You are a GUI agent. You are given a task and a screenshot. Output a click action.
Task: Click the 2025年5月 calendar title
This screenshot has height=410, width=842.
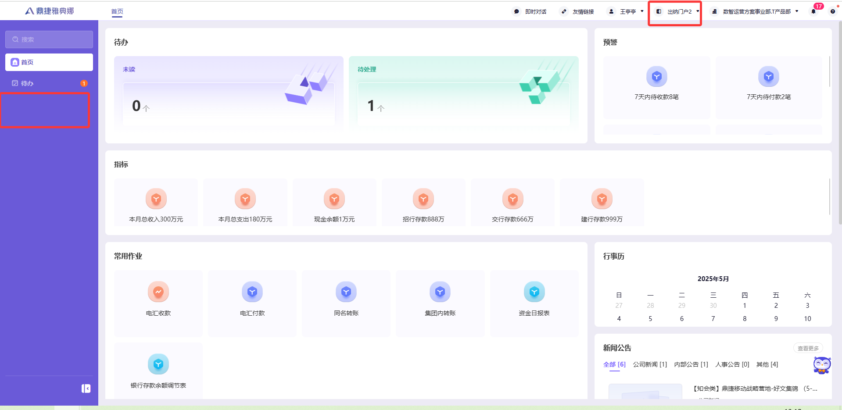click(x=713, y=279)
